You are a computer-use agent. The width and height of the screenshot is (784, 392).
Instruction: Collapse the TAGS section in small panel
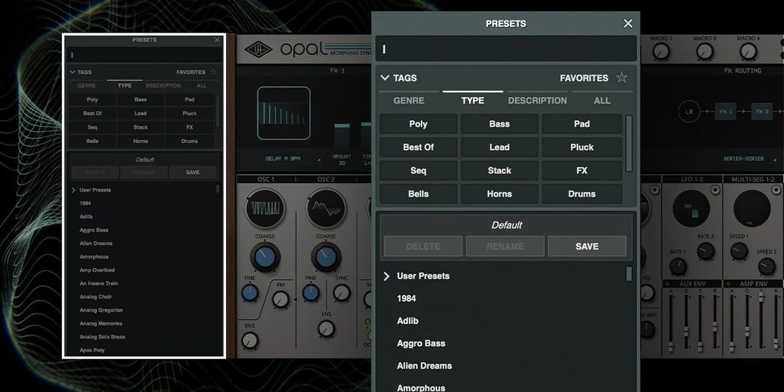pyautogui.click(x=73, y=72)
